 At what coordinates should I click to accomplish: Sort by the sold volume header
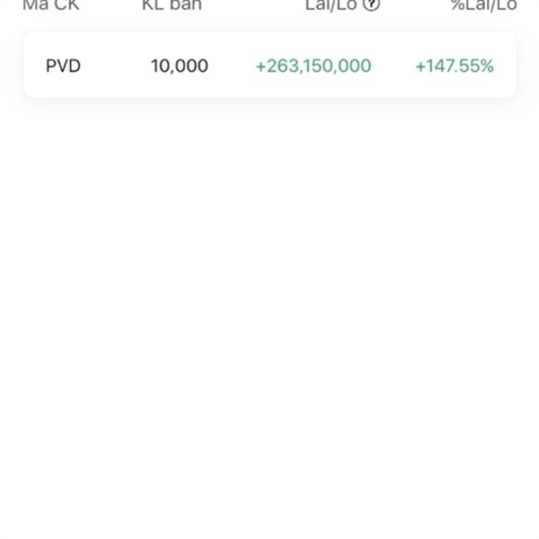(172, 4)
